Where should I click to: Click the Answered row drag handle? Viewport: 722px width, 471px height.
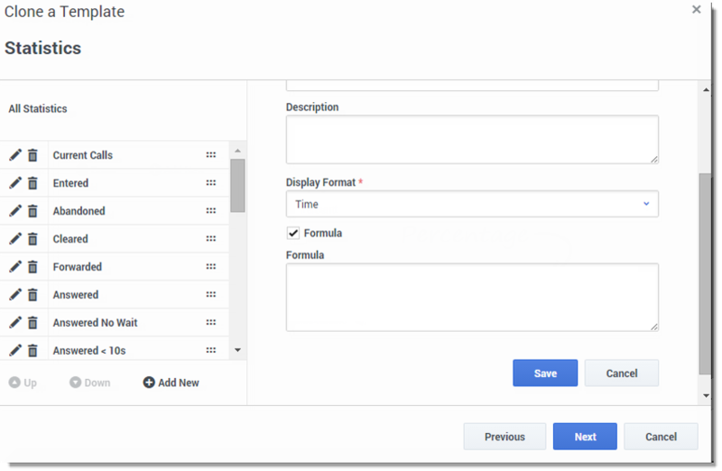point(211,295)
